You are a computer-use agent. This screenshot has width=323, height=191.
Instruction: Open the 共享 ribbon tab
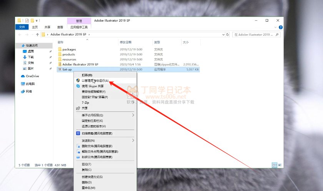(47, 27)
